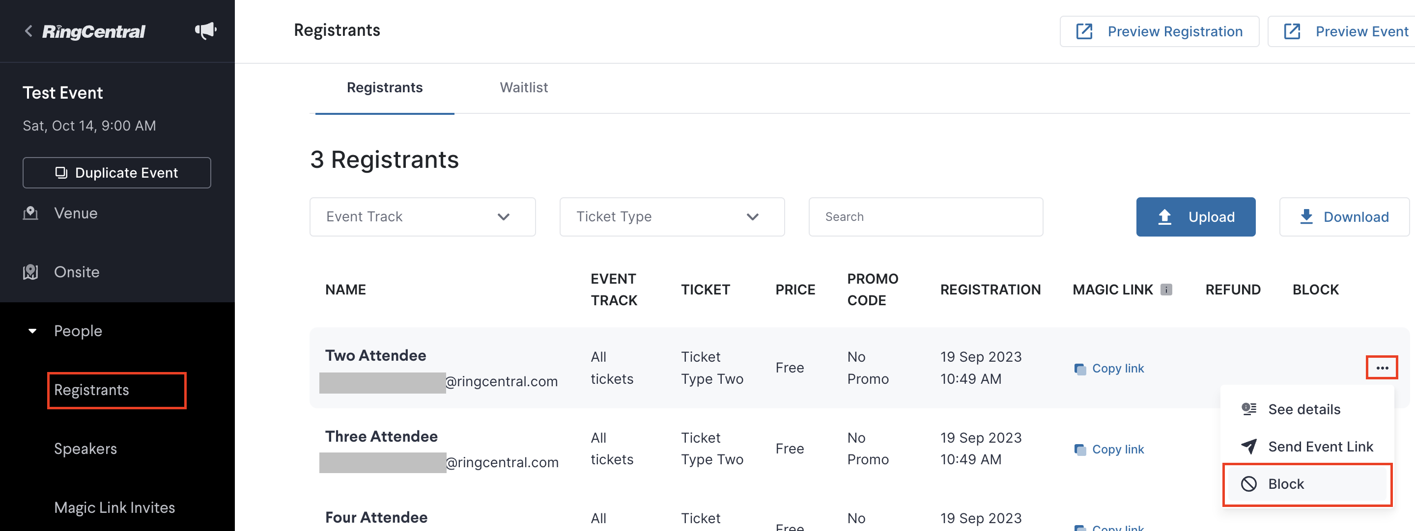
Task: Click the Magic Link info icon
Action: pos(1166,290)
